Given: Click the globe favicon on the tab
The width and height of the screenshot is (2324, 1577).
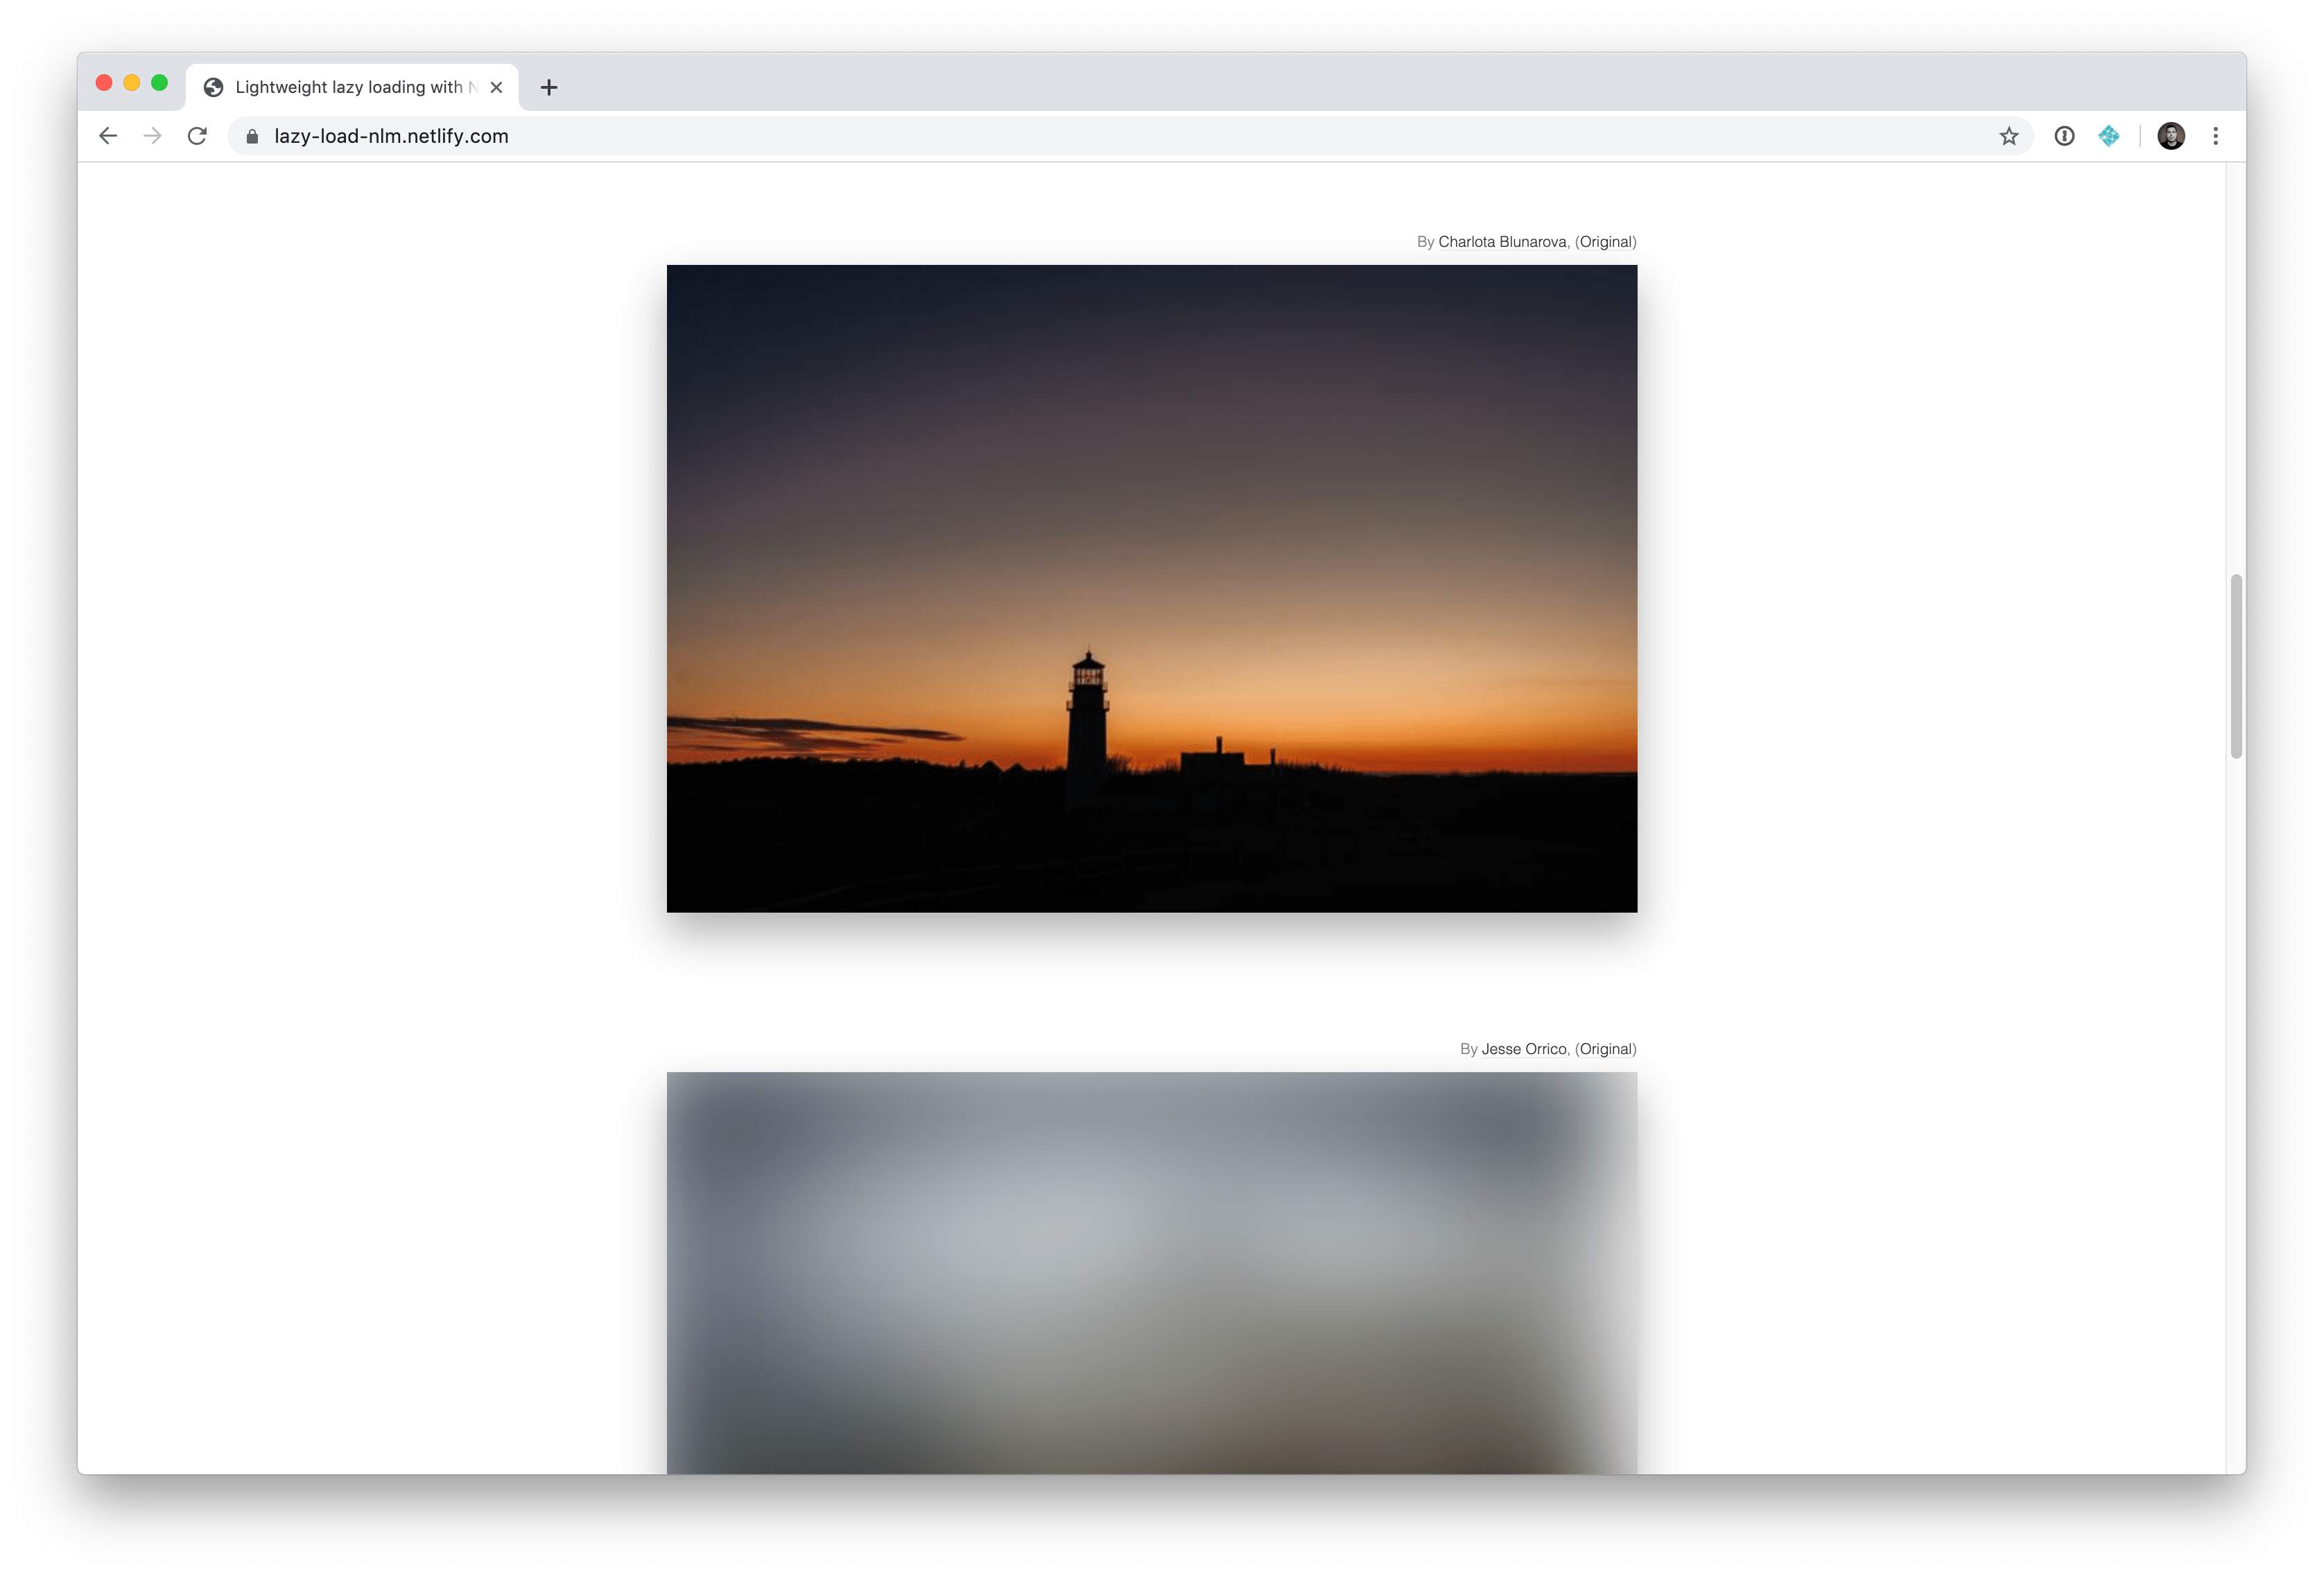Looking at the screenshot, I should pos(213,87).
